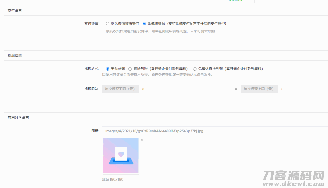Click the 支付设置 section header

coord(15,11)
